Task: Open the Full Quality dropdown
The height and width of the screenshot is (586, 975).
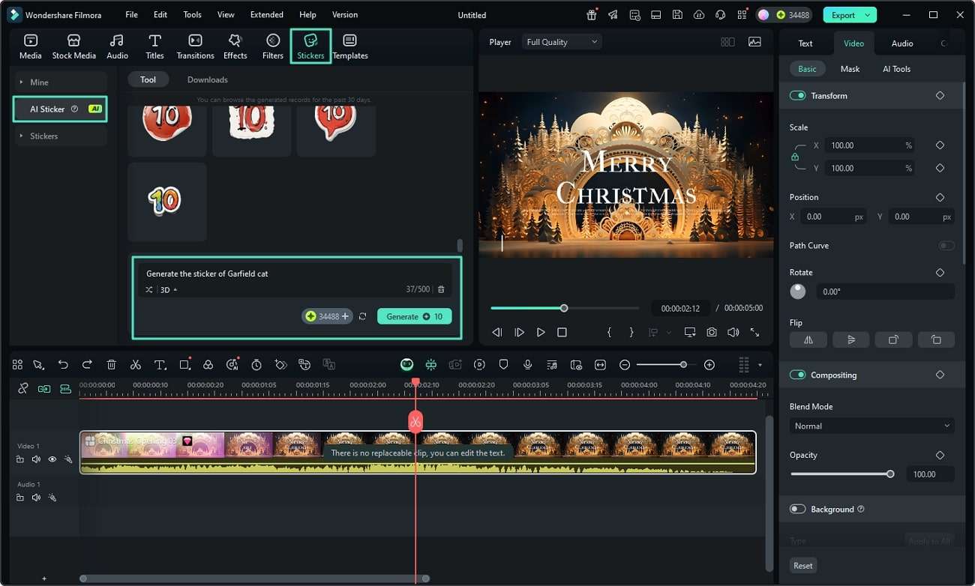Action: tap(562, 42)
